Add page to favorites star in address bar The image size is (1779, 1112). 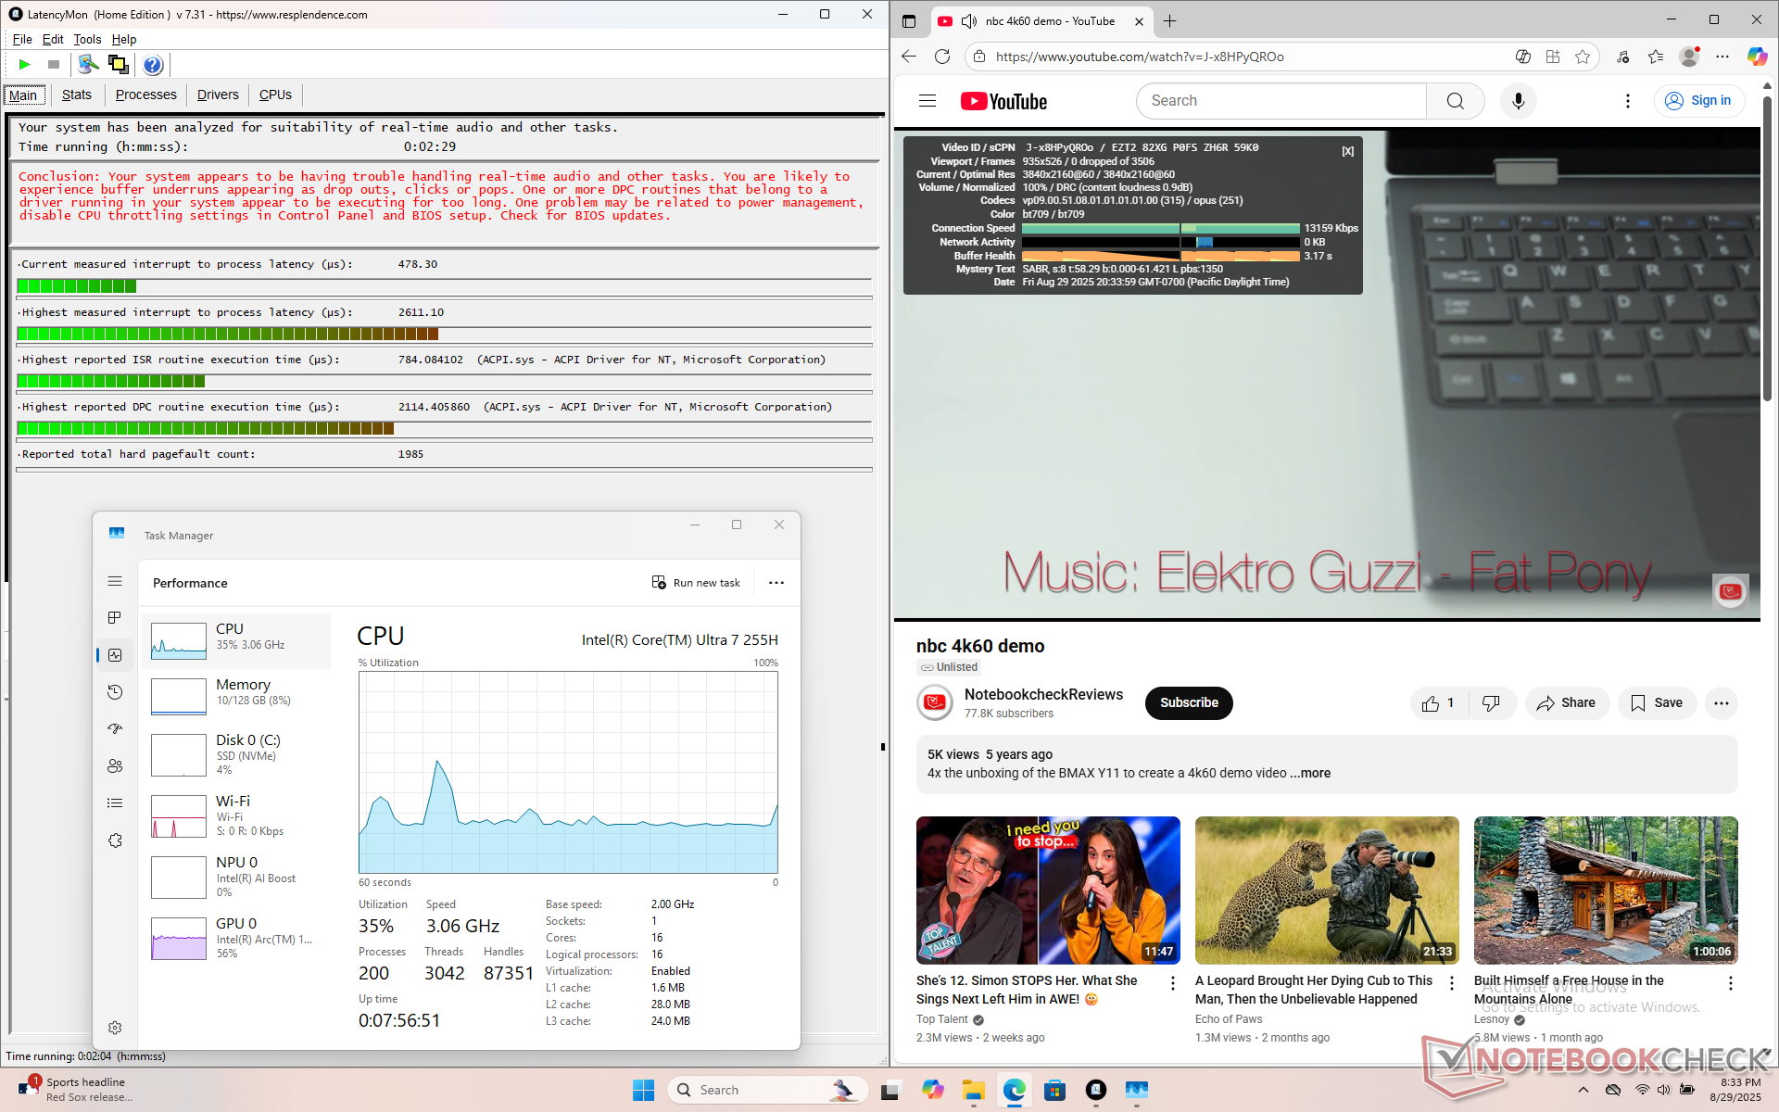point(1583,57)
